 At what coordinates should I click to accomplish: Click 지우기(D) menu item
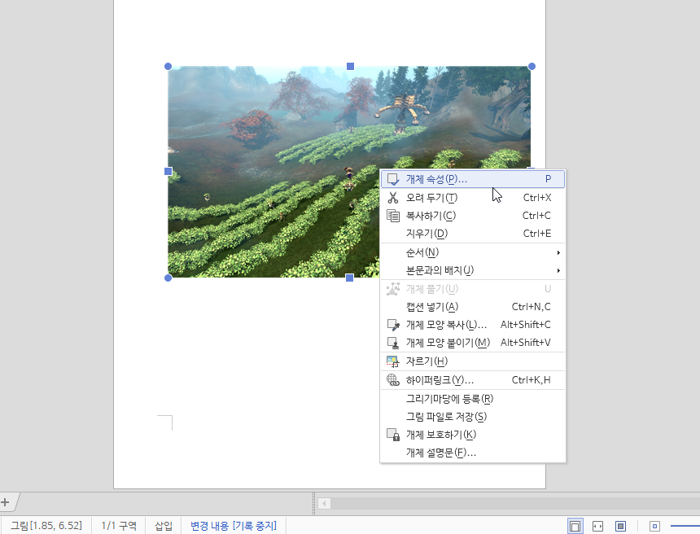coord(473,234)
